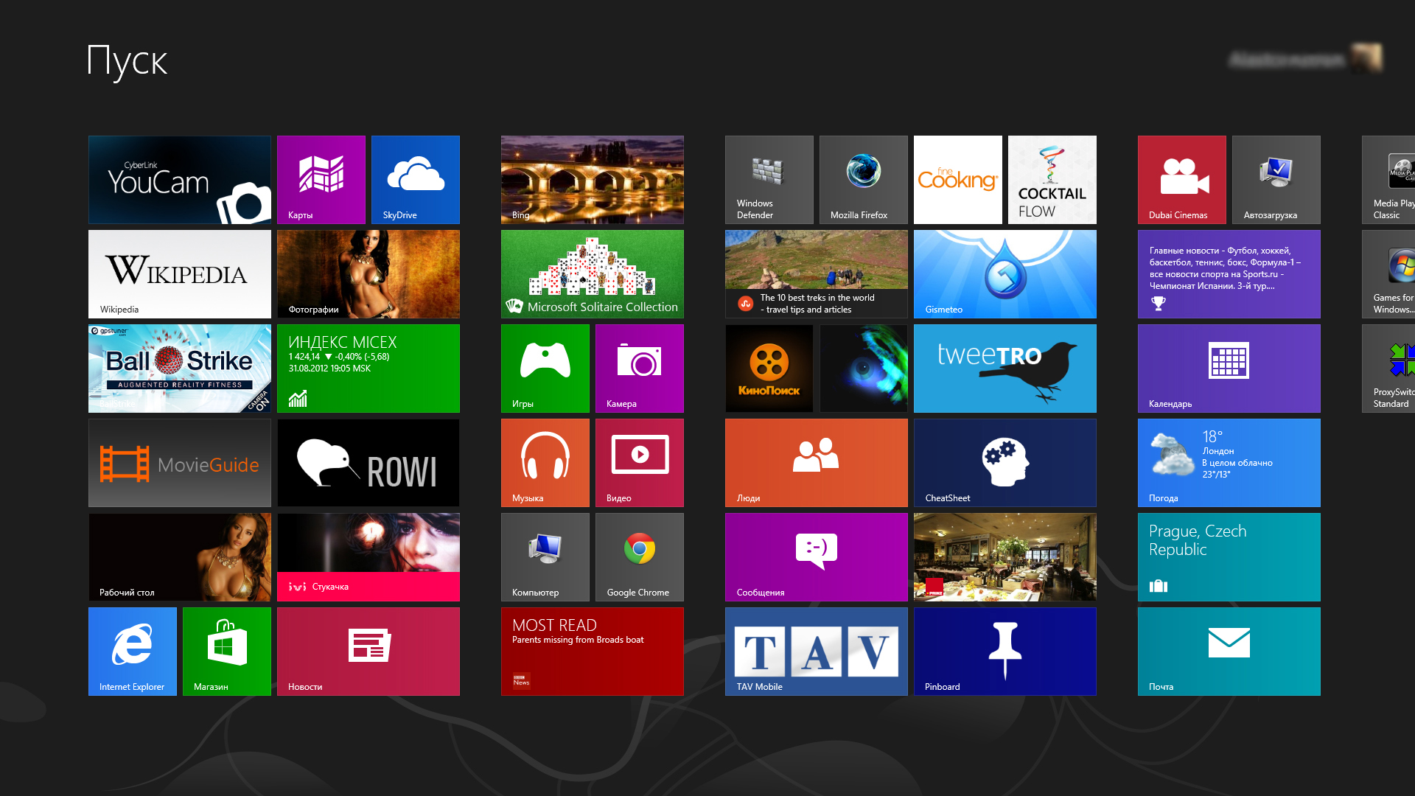The image size is (1415, 796).
Task: Launch Mozilla Firefox from its tile
Action: click(863, 179)
